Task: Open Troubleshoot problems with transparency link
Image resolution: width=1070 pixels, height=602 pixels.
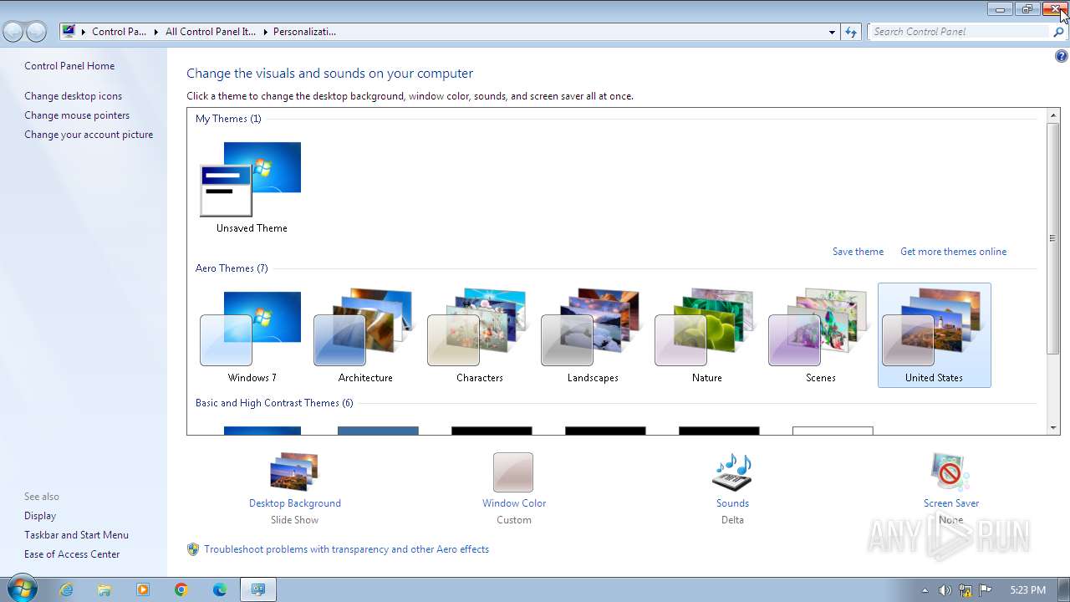Action: click(x=346, y=549)
